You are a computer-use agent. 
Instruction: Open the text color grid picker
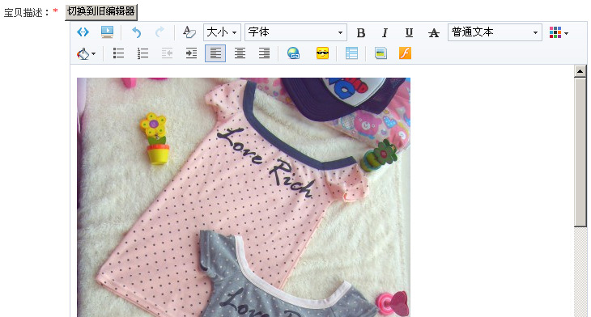(x=559, y=33)
